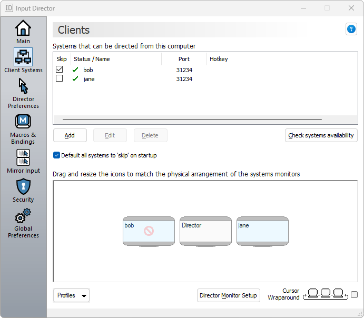
Task: Open Director Monitor Setup
Action: 229,295
